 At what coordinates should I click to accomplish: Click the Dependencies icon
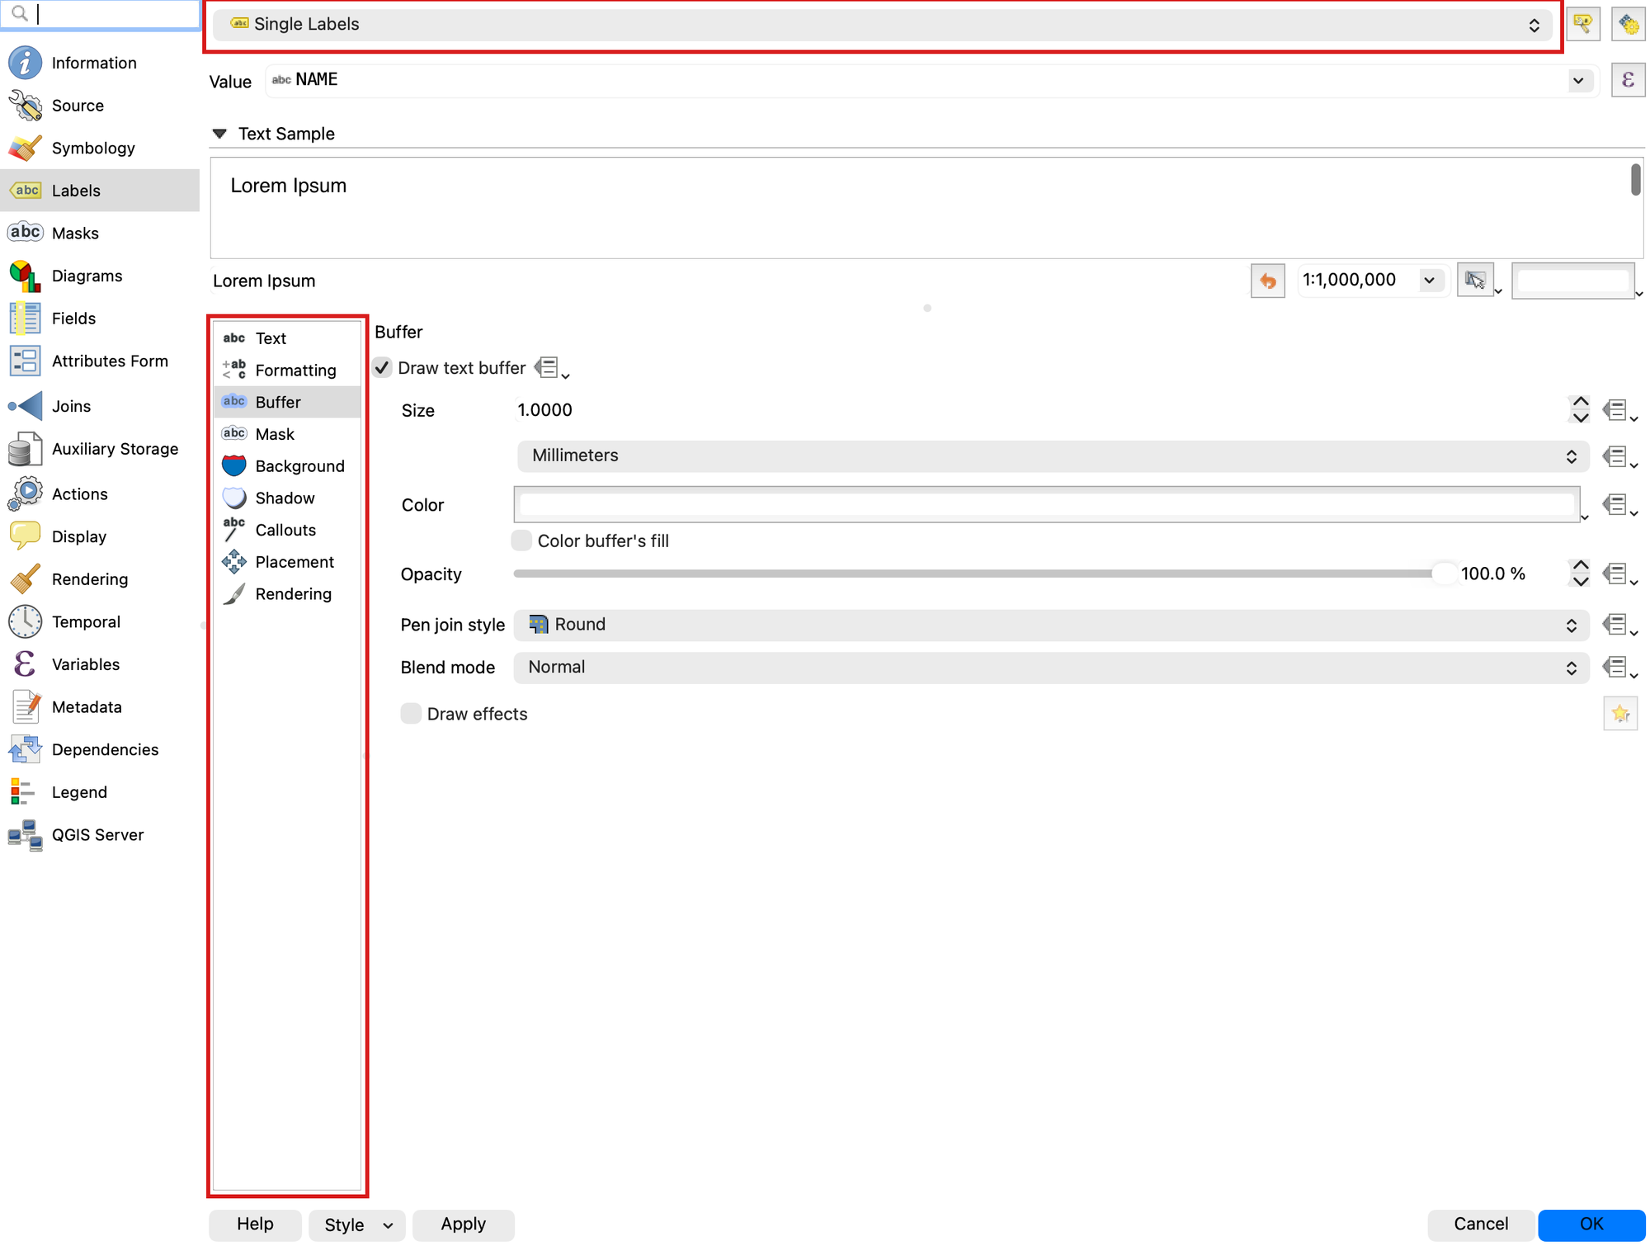[25, 749]
